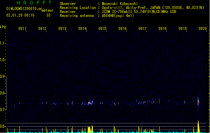Screen dimensions: 210x133
Task: Click the meteor count value 33
Action: 48,15
